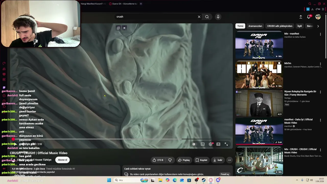Open options menu for Wyxen Roleplay video
Image resolution: width=327 pixels, height=184 pixels.
tap(320, 92)
